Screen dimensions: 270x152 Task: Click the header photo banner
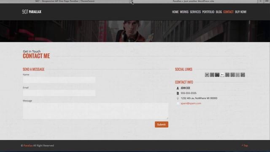[135, 31]
